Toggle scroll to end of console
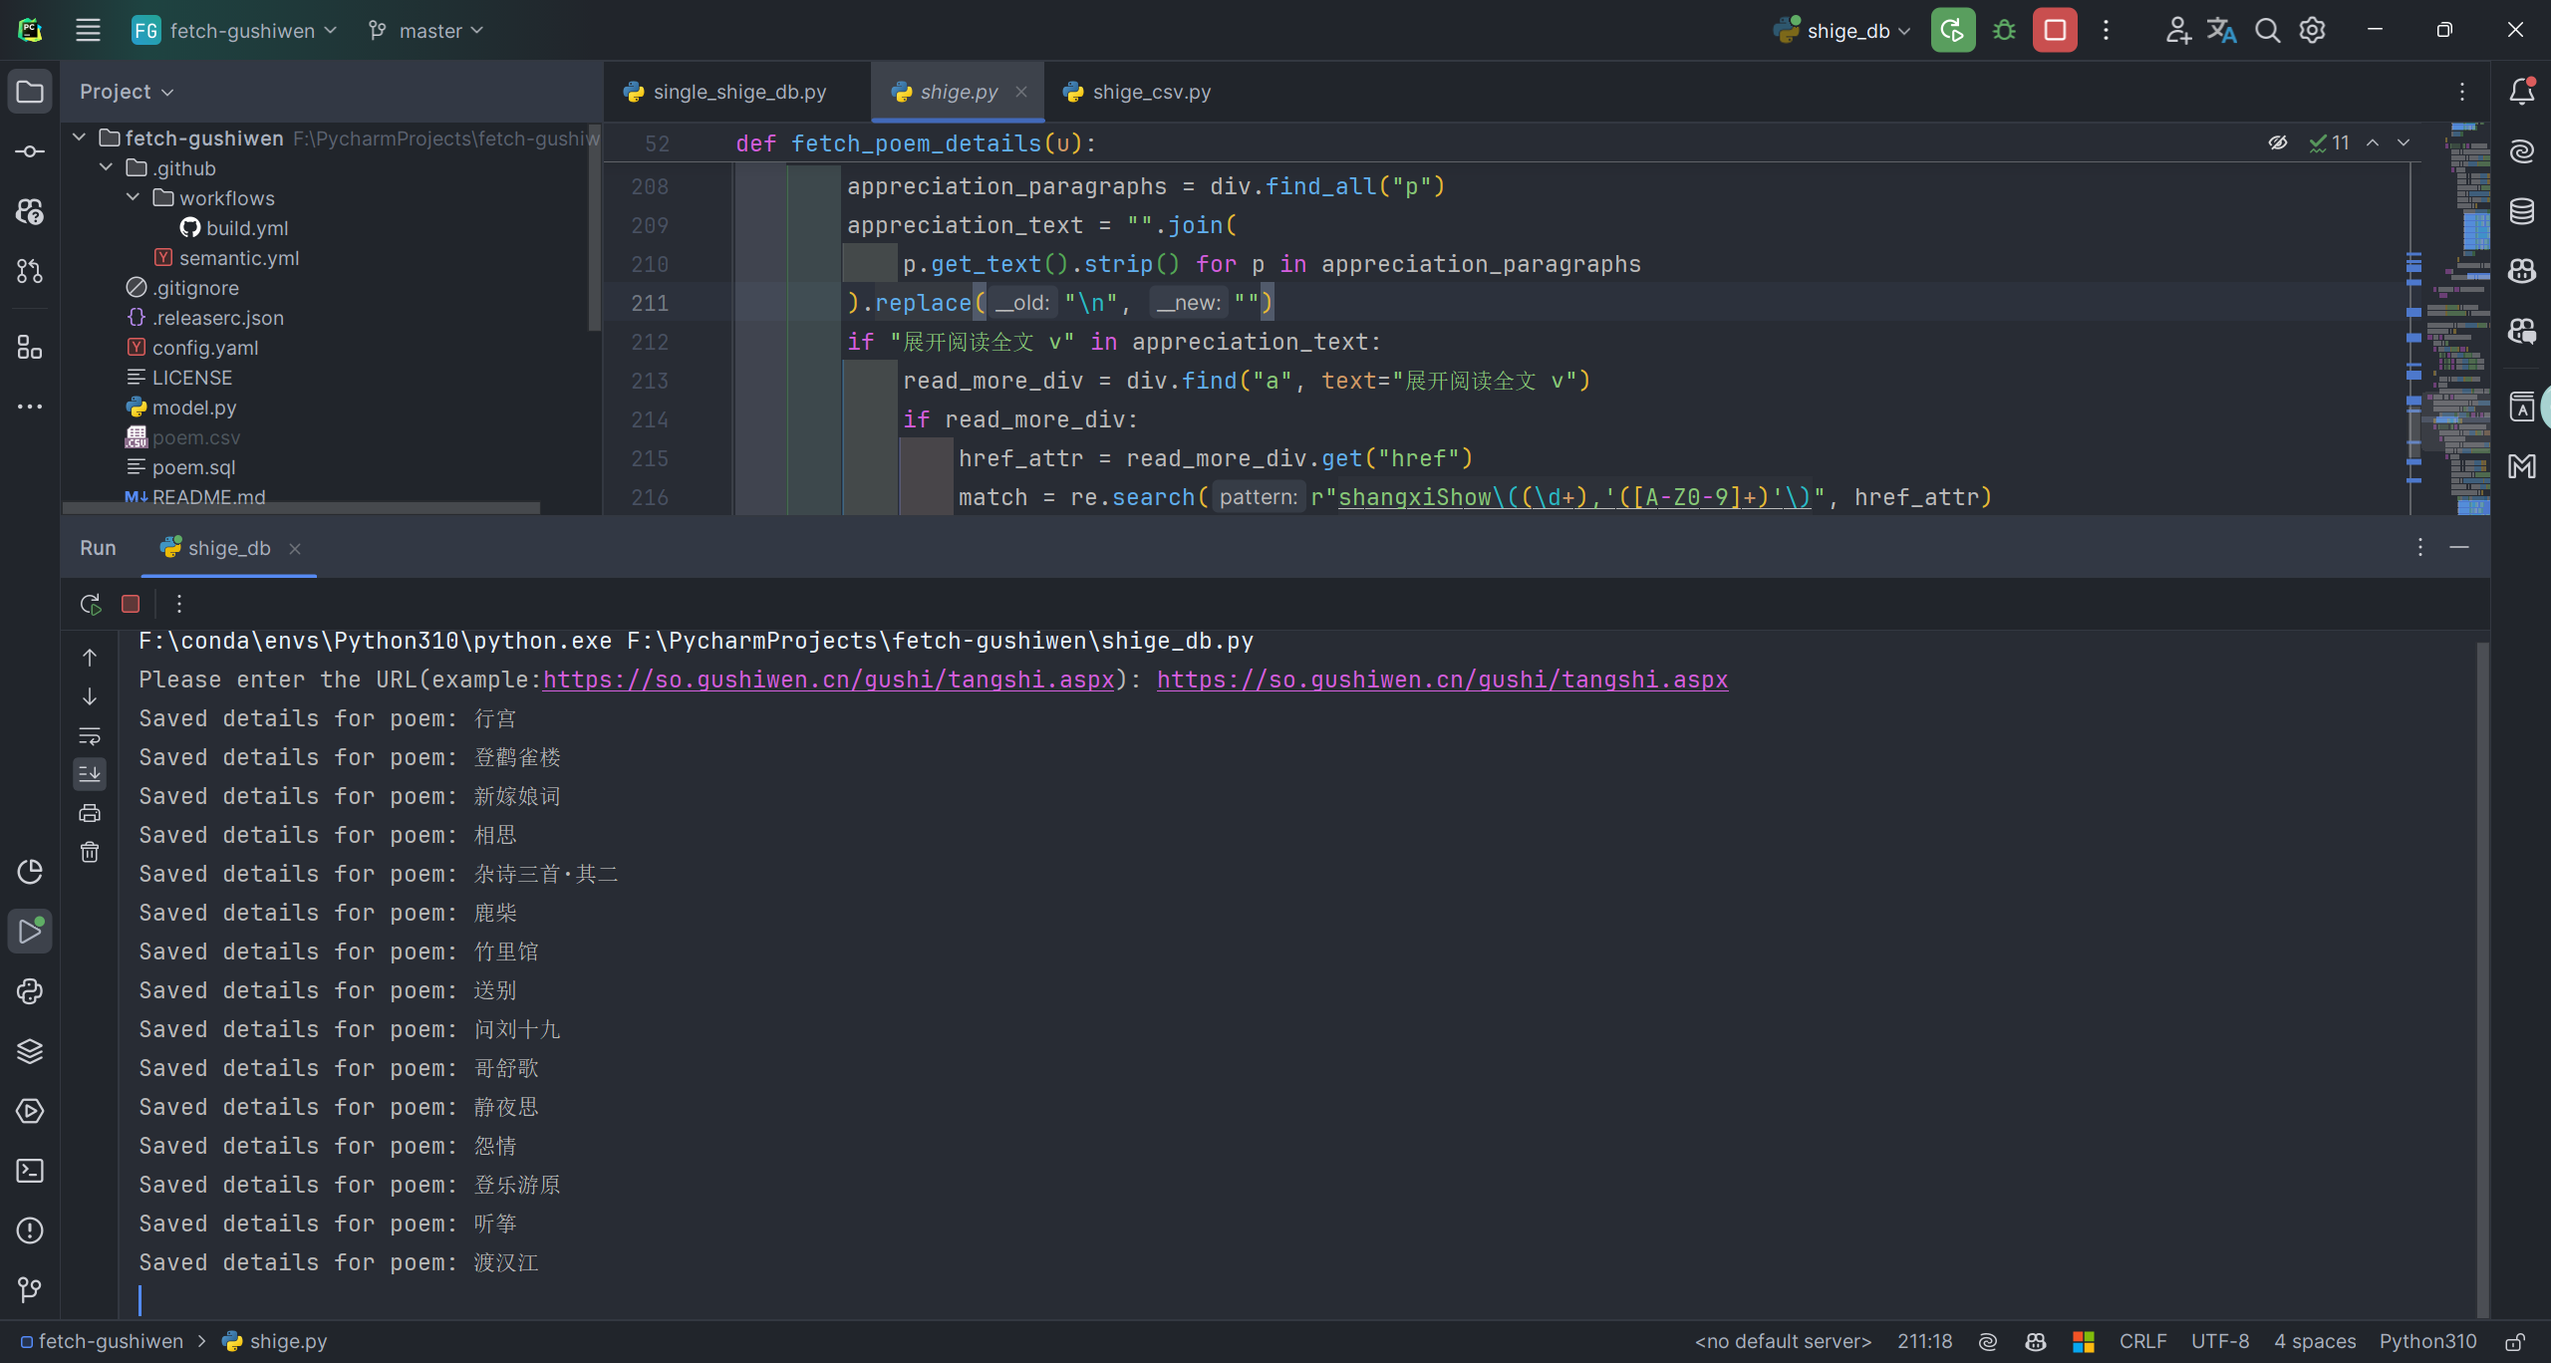This screenshot has width=2551, height=1363. 90,774
